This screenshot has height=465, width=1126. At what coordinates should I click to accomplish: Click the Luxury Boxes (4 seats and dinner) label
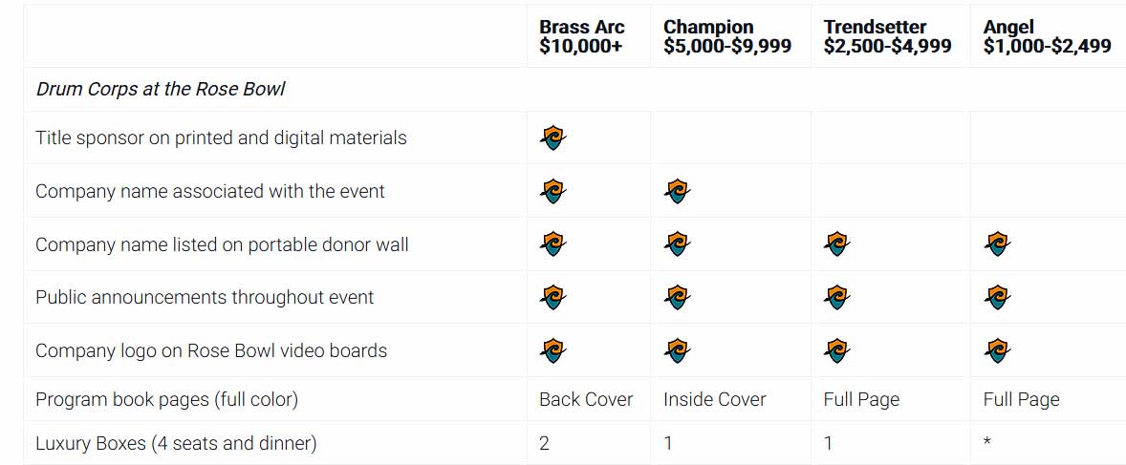pyautogui.click(x=176, y=443)
